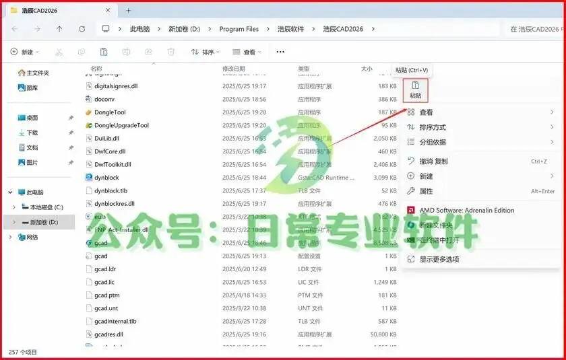566x360 pixels.
Task: Open 新建 submenu in context menu
Action: point(481,176)
